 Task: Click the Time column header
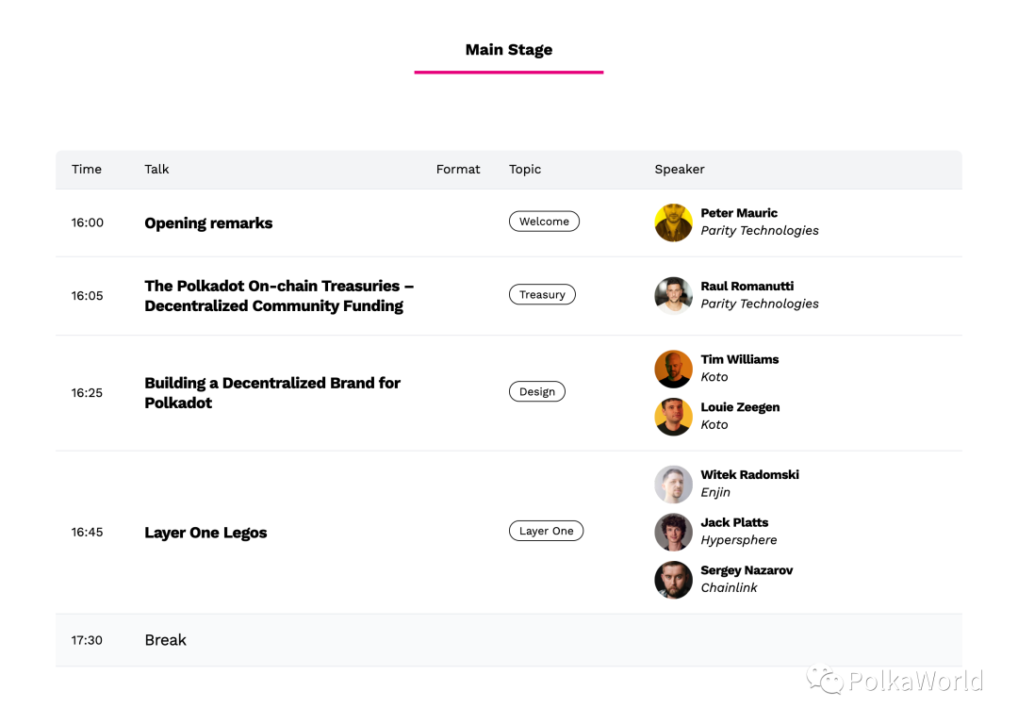pyautogui.click(x=87, y=169)
